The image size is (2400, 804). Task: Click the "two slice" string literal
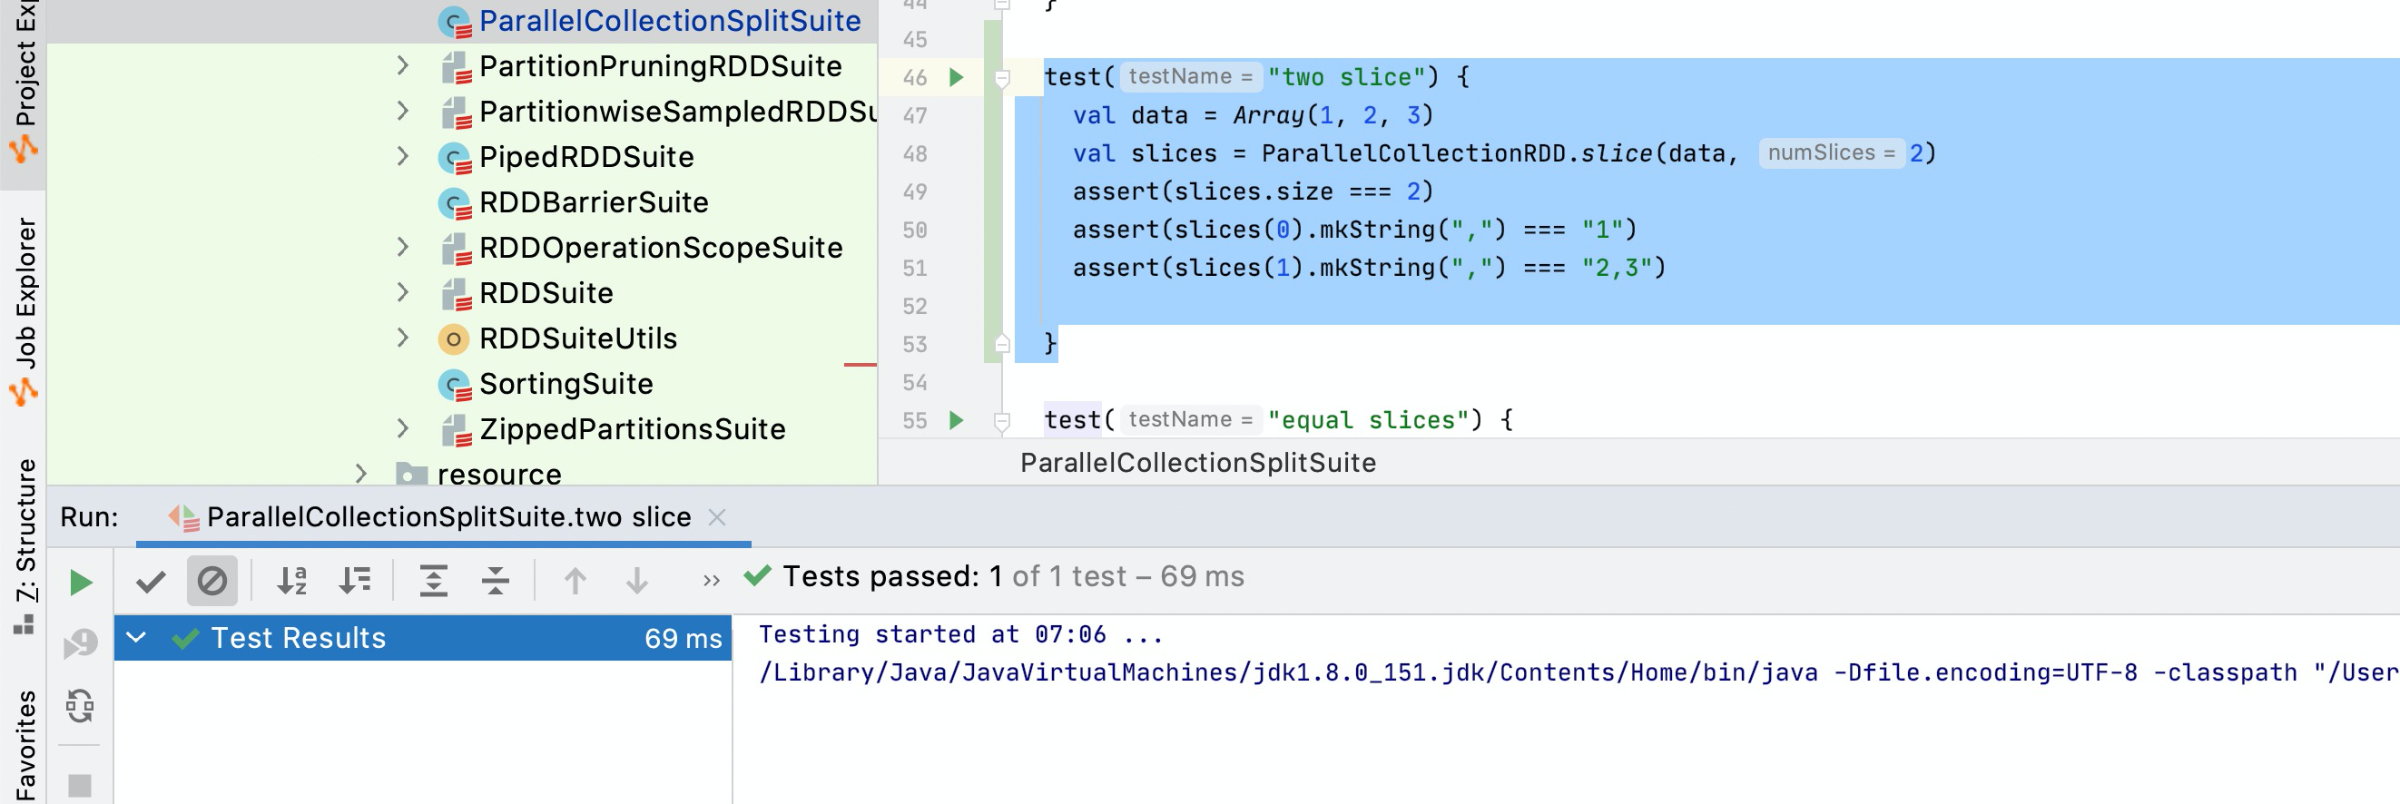(1346, 77)
